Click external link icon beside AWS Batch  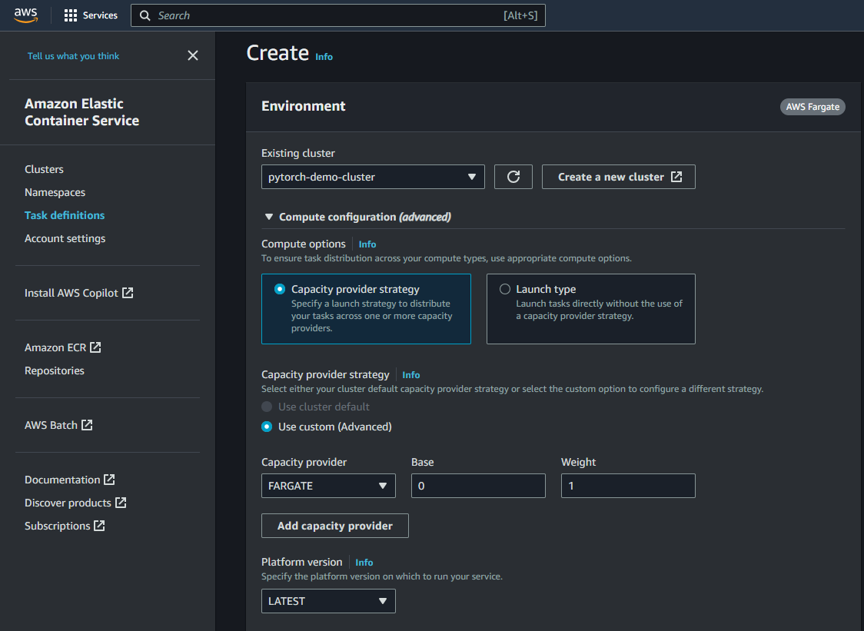(x=87, y=425)
